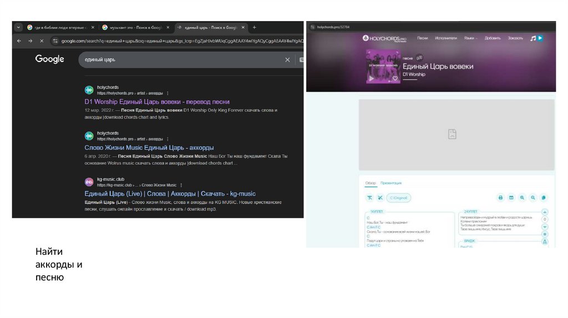Click the up arrow in the side control
Image resolution: width=568 pixels, height=318 pixels.
coord(545,212)
